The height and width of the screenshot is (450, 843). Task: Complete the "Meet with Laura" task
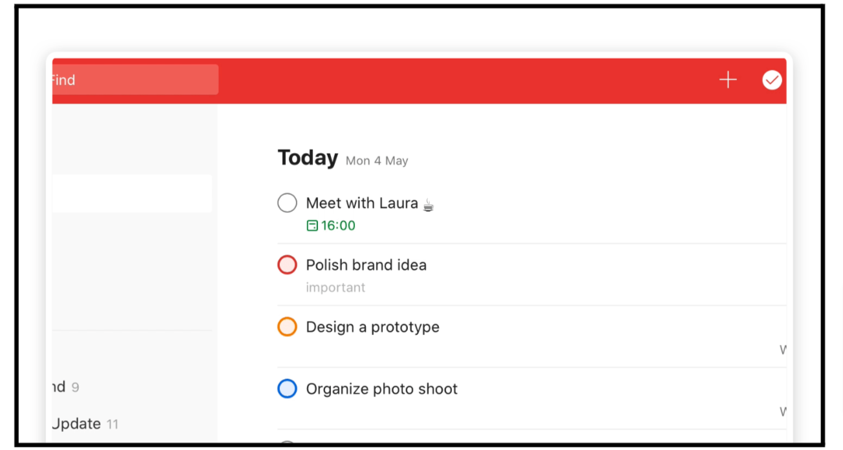click(x=287, y=203)
